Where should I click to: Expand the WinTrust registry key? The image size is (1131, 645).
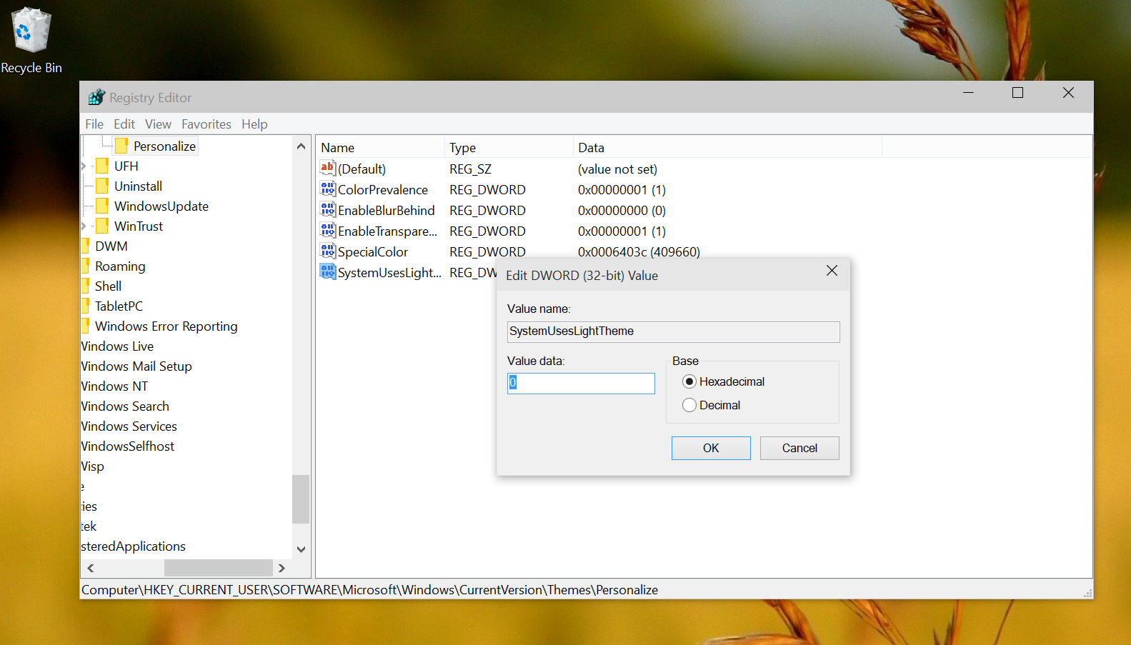84,226
